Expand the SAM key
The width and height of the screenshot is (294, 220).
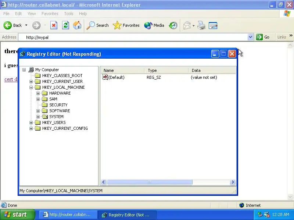[x=38, y=99]
